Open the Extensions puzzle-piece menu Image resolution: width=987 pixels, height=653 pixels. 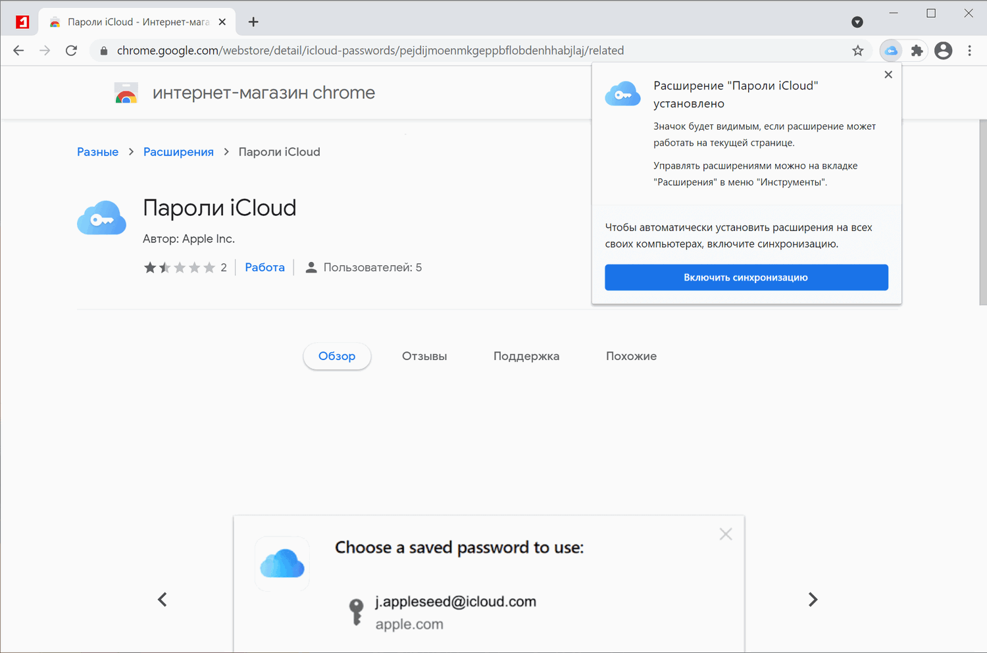(x=917, y=51)
